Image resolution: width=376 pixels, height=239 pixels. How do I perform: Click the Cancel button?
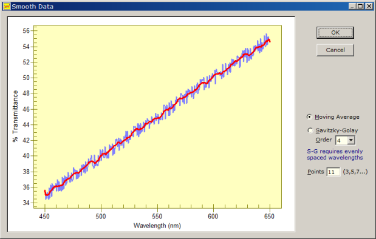tap(335, 50)
